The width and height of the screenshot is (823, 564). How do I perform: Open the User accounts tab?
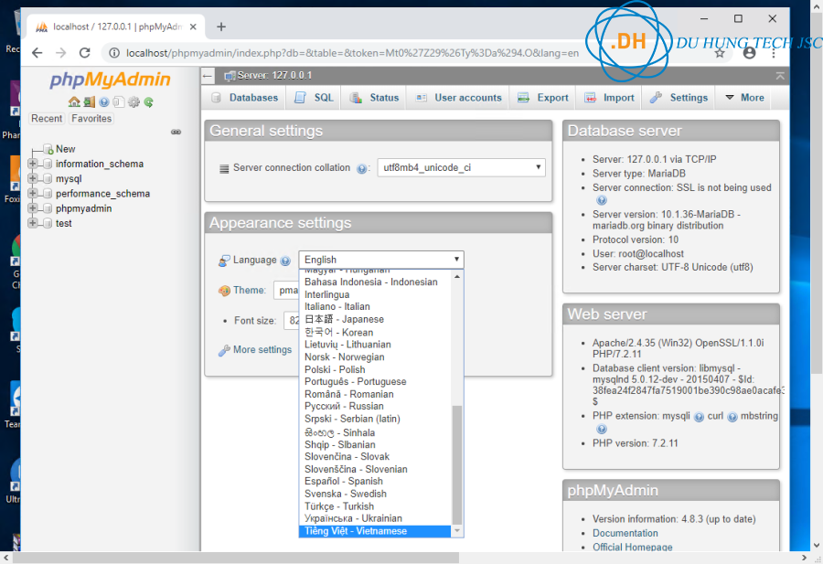(x=458, y=98)
